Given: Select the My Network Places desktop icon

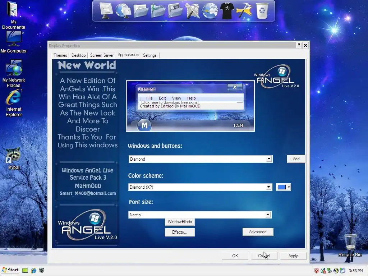Looking at the screenshot, I should click(x=13, y=73).
